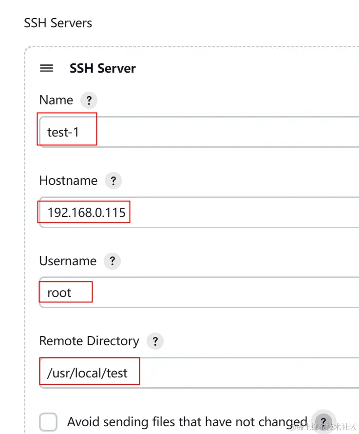359x434 pixels.
Task: Enable Avoid sending files that have not changed
Action: [x=48, y=422]
